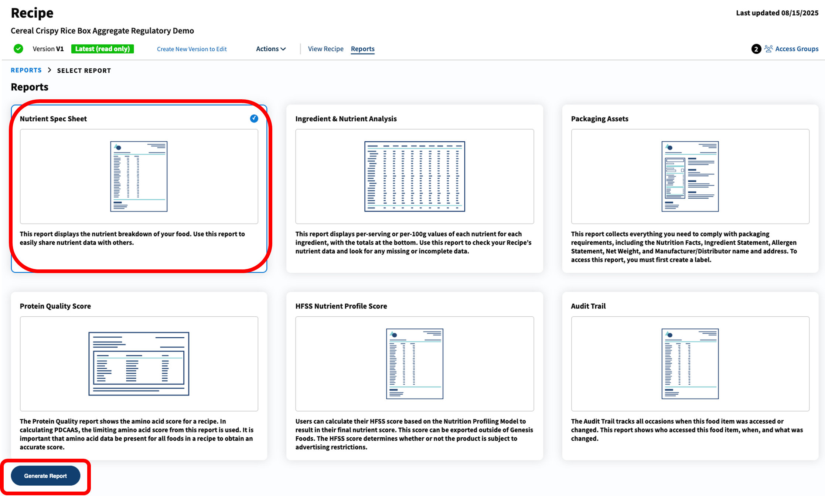The height and width of the screenshot is (496, 825).
Task: Click the Packaging Assets preview image
Action: (x=689, y=176)
